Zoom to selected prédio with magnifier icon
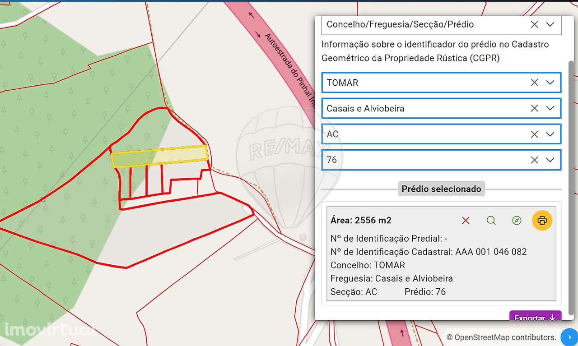Screen dimensions: 578x346 coord(491,221)
